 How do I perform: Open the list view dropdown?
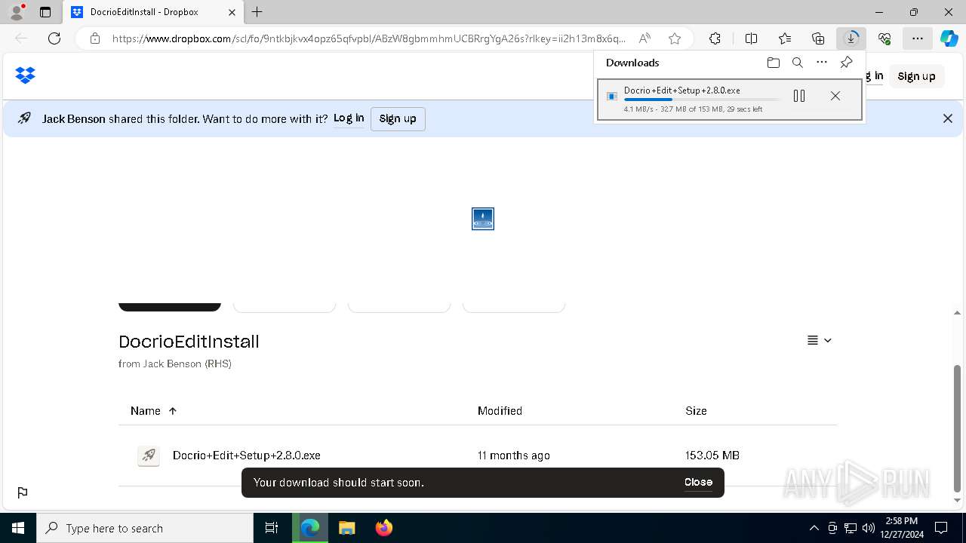pos(820,341)
